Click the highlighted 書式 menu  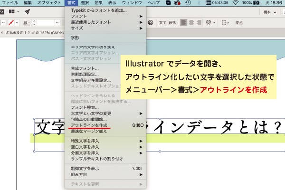coord(71,3)
